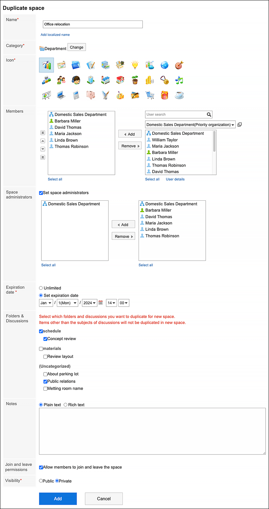Choose the target with arrow icon

pos(179,65)
